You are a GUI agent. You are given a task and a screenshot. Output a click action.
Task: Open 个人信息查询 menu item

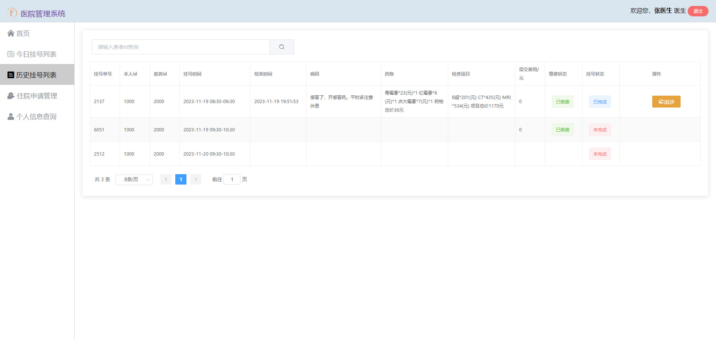(37, 117)
